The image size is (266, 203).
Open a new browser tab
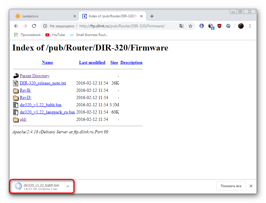tap(152, 16)
